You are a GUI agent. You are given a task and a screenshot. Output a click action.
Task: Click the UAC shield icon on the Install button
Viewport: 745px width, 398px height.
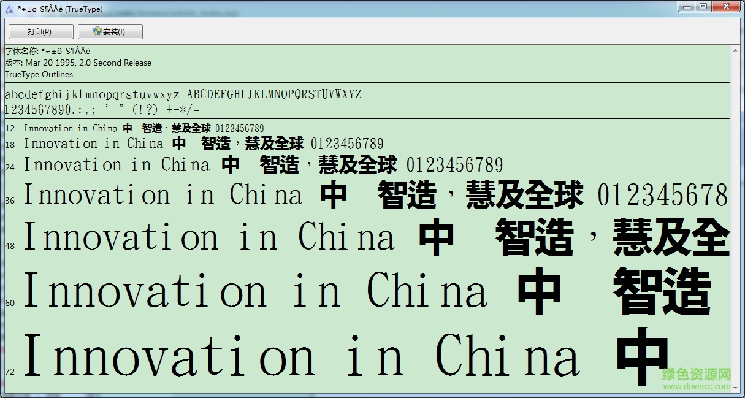[x=96, y=31]
